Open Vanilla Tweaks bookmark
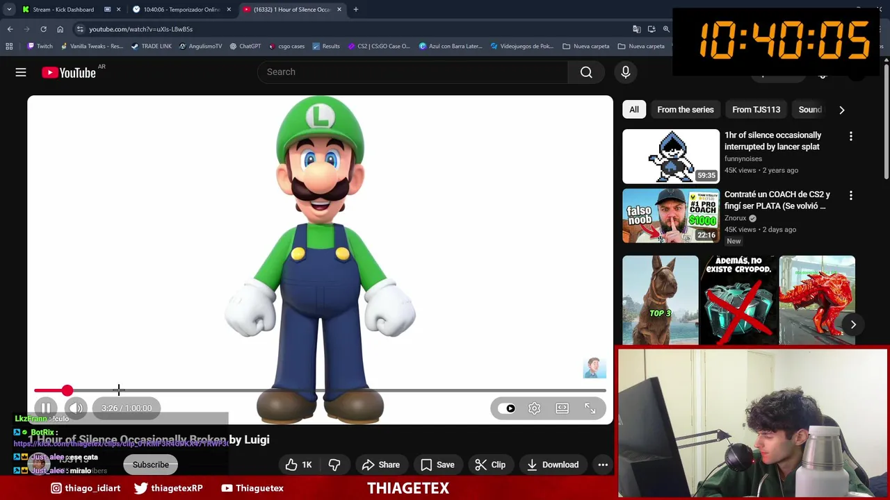 92,47
